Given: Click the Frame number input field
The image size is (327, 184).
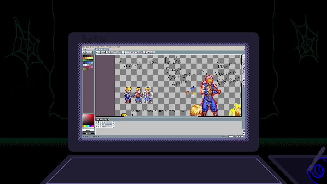Looking at the screenshot, I should click(231, 136).
